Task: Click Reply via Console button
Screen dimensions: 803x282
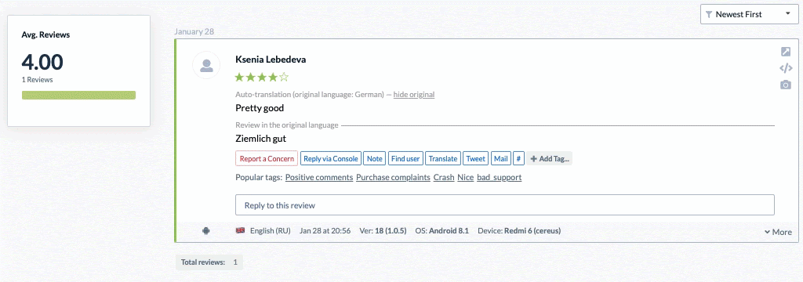Action: point(331,159)
